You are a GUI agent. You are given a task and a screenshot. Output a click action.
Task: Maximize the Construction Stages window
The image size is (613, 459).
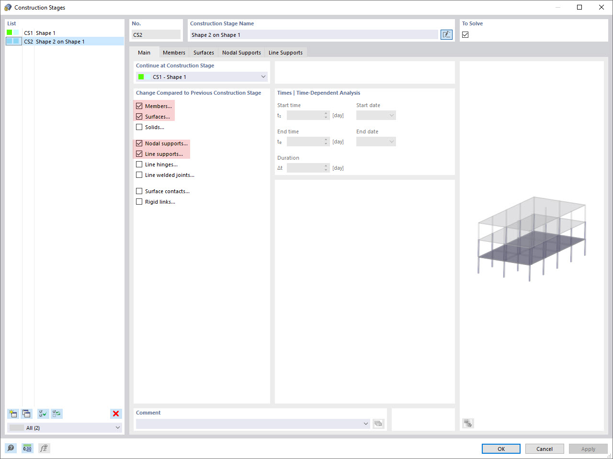pos(579,7)
